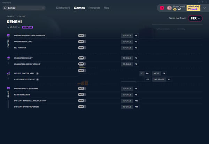Click the 100 coins balance
The width and height of the screenshot is (209, 144).
[179, 9]
